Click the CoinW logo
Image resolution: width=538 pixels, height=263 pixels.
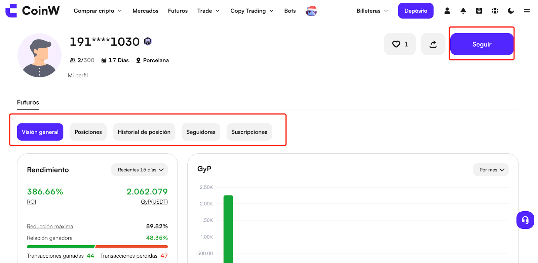pos(33,11)
